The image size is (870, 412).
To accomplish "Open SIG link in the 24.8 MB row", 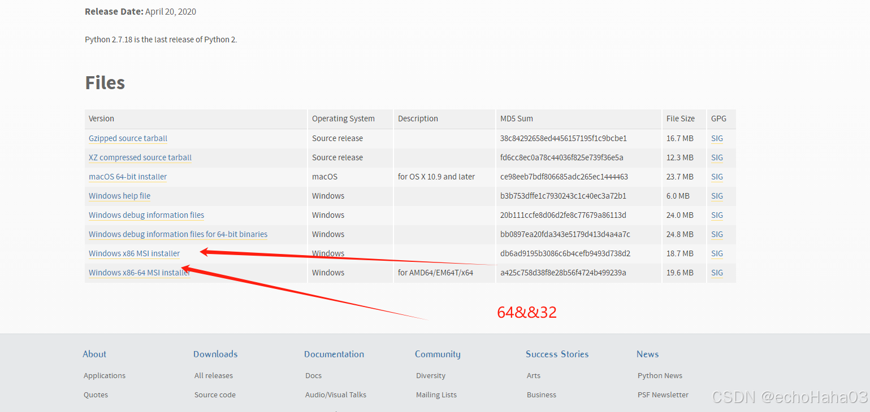I will coord(717,234).
